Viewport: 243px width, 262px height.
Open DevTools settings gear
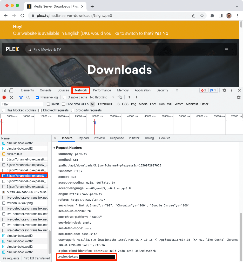tap(224, 90)
